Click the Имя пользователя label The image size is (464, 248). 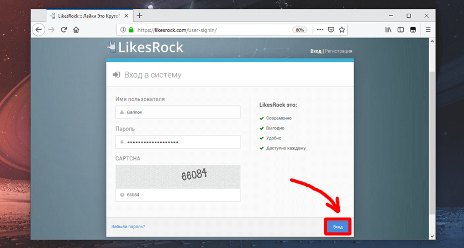coord(140,99)
